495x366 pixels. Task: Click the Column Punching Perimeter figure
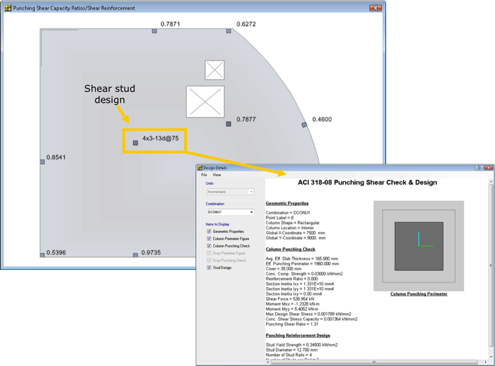pos(418,246)
